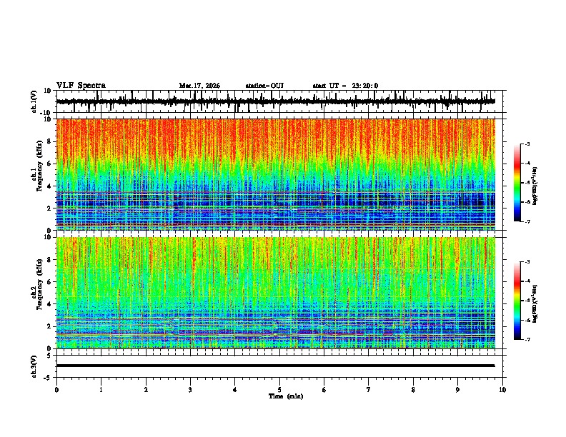Click the ch.1 voltage waveform trace
566x437 pixels.
[x=275, y=101]
